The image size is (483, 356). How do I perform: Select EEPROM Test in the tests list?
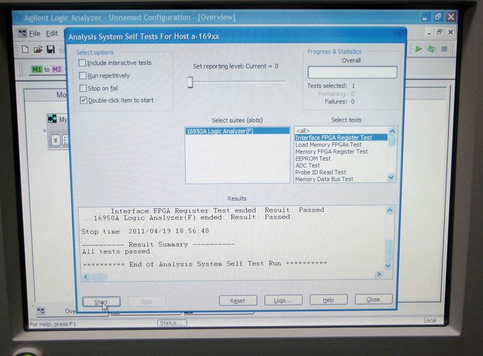coord(341,159)
